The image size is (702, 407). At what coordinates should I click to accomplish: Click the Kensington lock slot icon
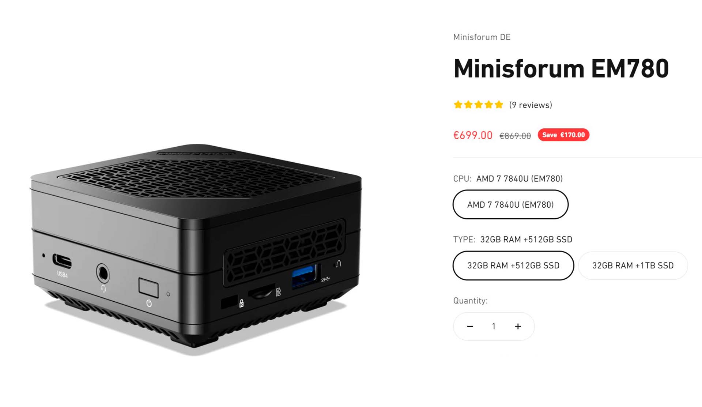click(x=241, y=303)
